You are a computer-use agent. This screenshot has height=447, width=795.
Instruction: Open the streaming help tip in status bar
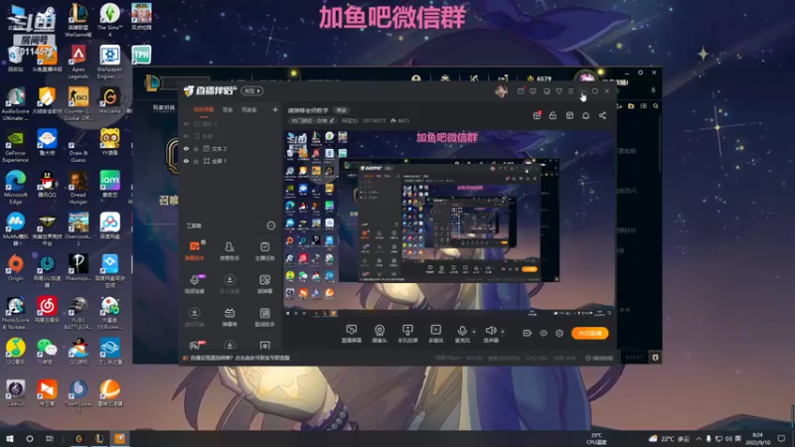point(238,358)
